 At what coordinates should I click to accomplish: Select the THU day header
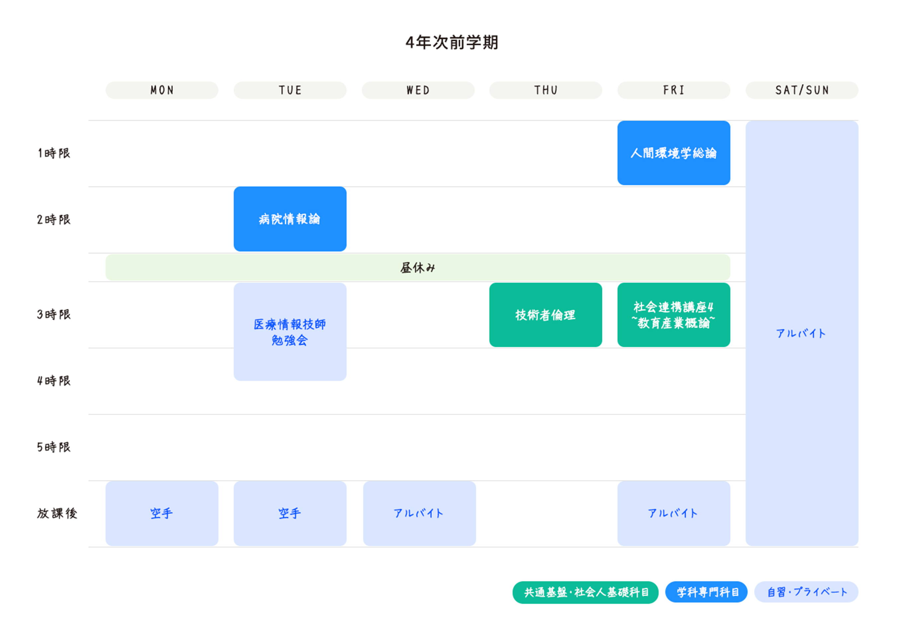pos(545,90)
